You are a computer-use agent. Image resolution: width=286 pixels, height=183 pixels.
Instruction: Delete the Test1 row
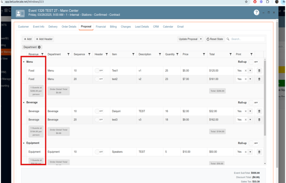259,71
